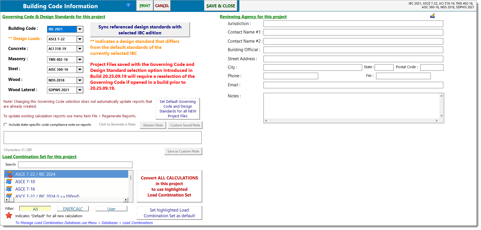Filter load combinations by All
Viewport: 481px width, 230px height.
click(x=35, y=209)
